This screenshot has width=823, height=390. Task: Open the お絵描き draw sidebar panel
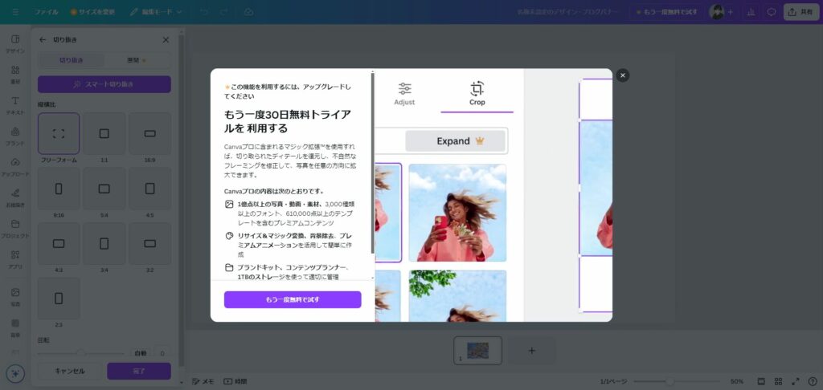(15, 198)
